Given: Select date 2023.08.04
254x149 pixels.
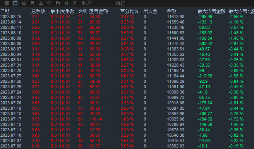Looking at the screenshot, I should tap(11, 54).
